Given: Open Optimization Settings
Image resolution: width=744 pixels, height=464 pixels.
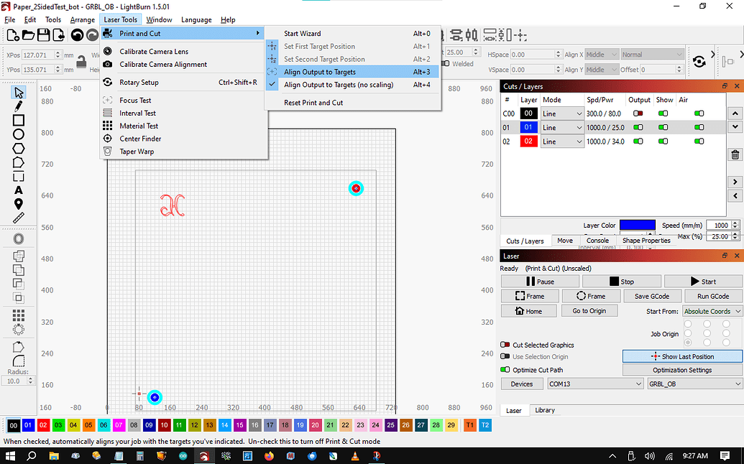Looking at the screenshot, I should coord(682,370).
